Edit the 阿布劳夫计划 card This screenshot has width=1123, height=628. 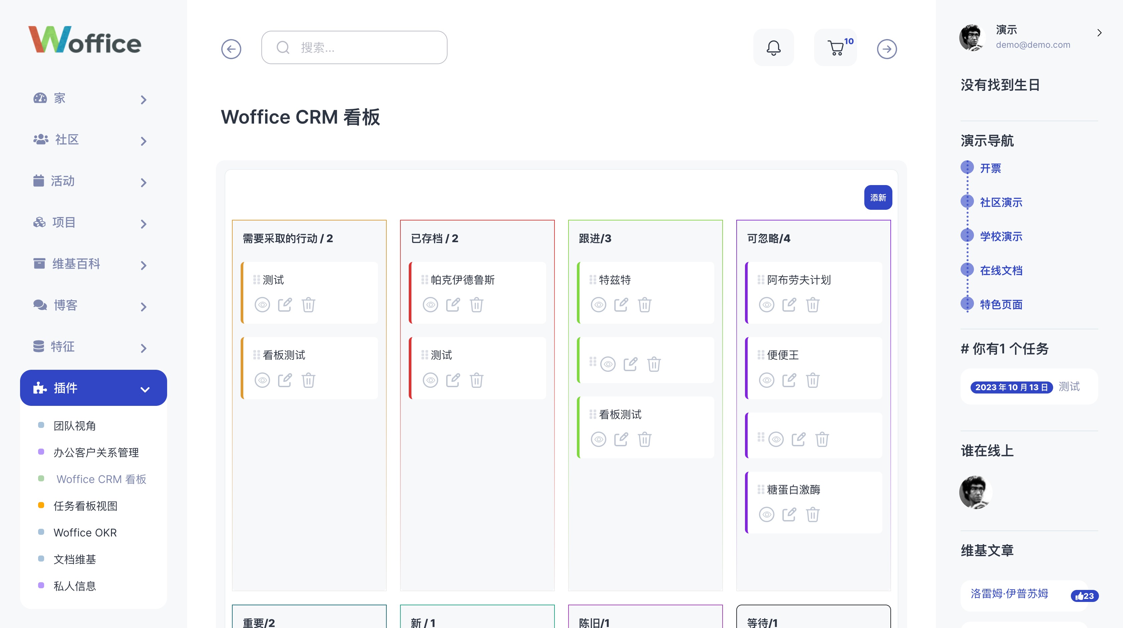(x=789, y=304)
